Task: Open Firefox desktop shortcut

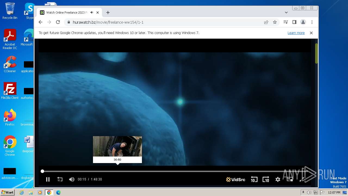Action: pyautogui.click(x=10, y=118)
